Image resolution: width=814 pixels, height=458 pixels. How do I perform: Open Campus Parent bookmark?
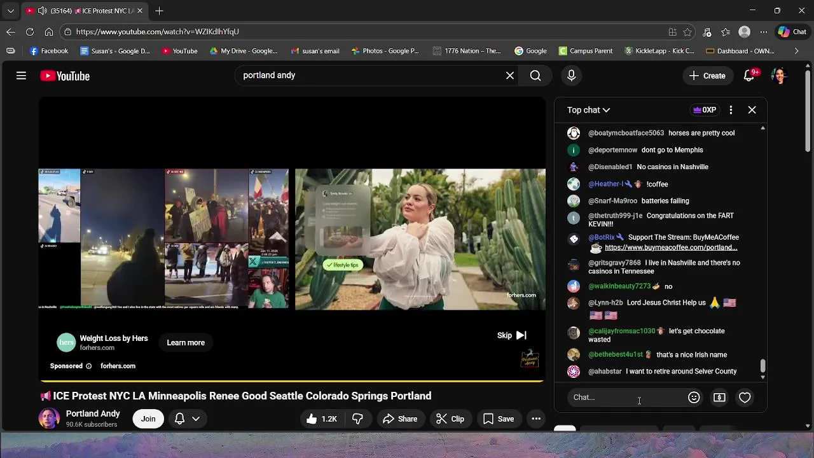point(586,51)
